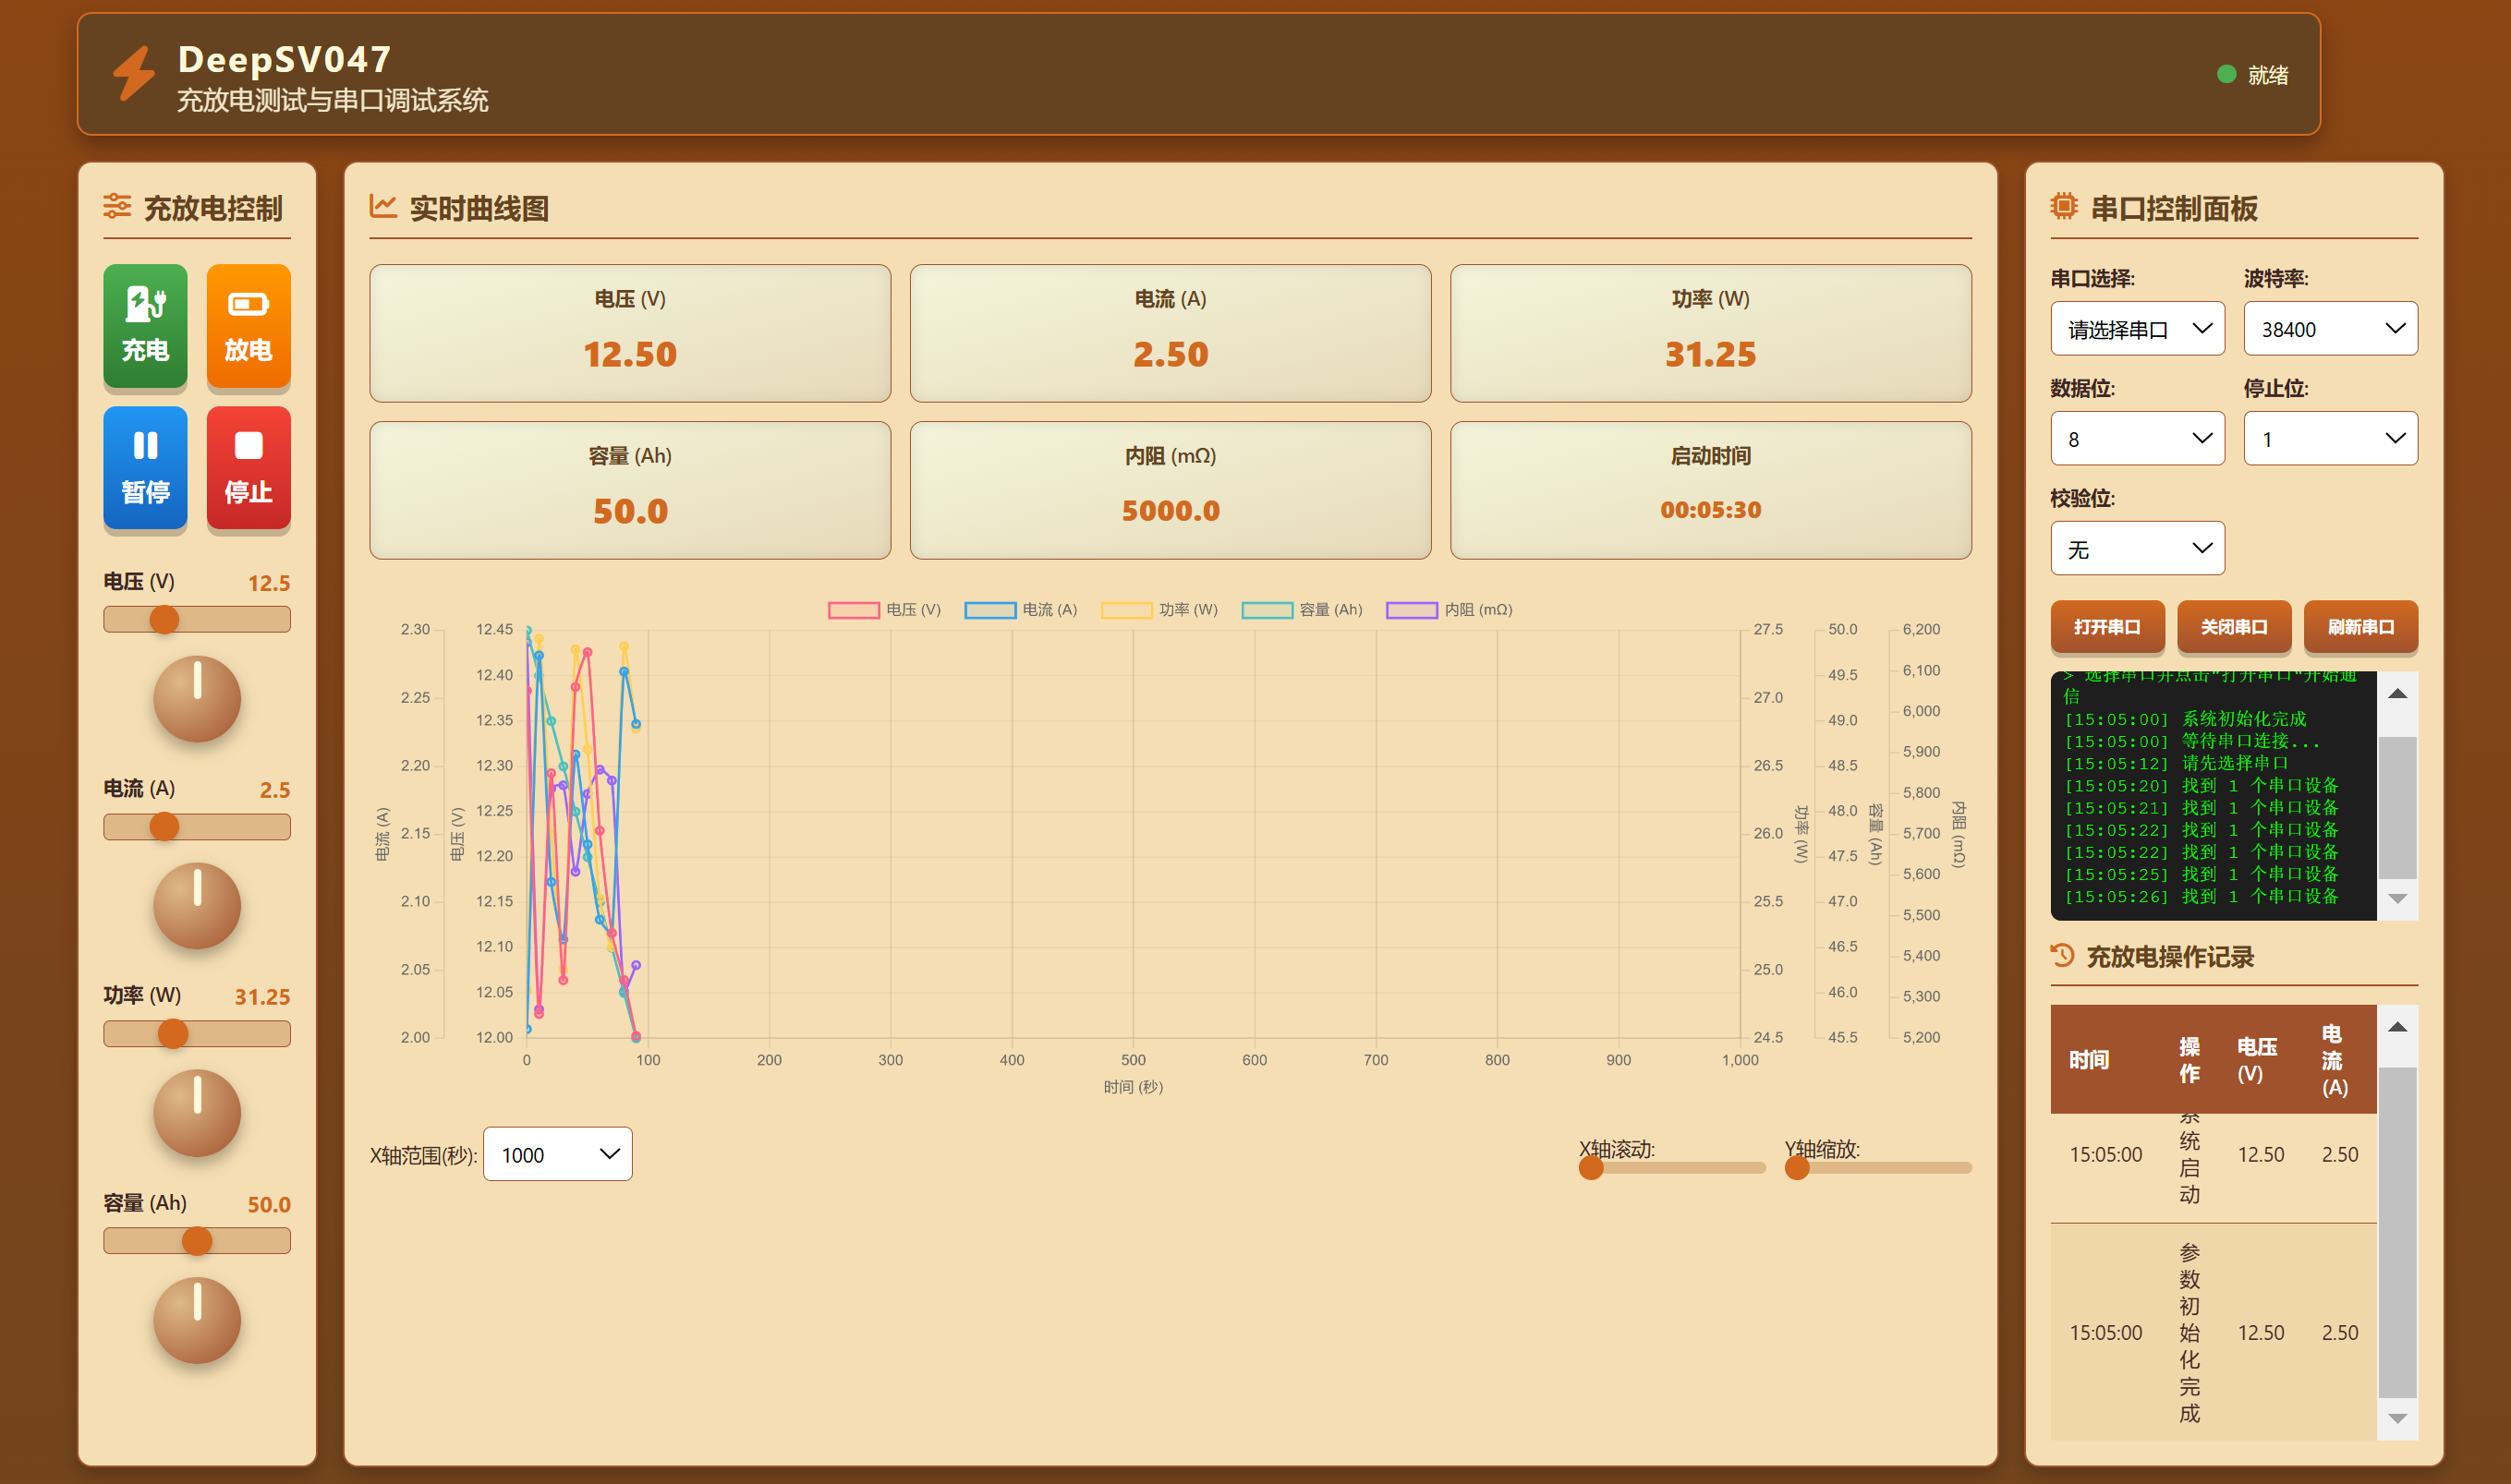
Task: Click the orange 放电 discharge button
Action: pyautogui.click(x=249, y=325)
